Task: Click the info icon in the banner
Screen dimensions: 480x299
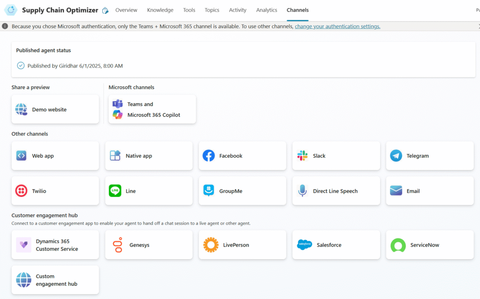Action: (5, 26)
